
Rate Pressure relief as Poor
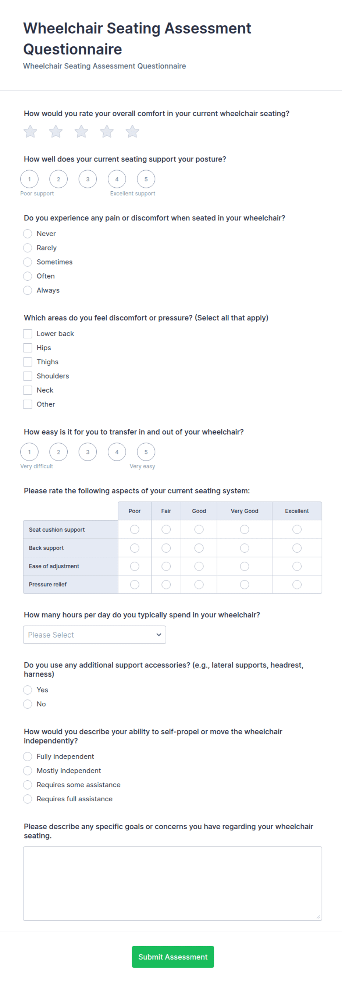click(135, 585)
